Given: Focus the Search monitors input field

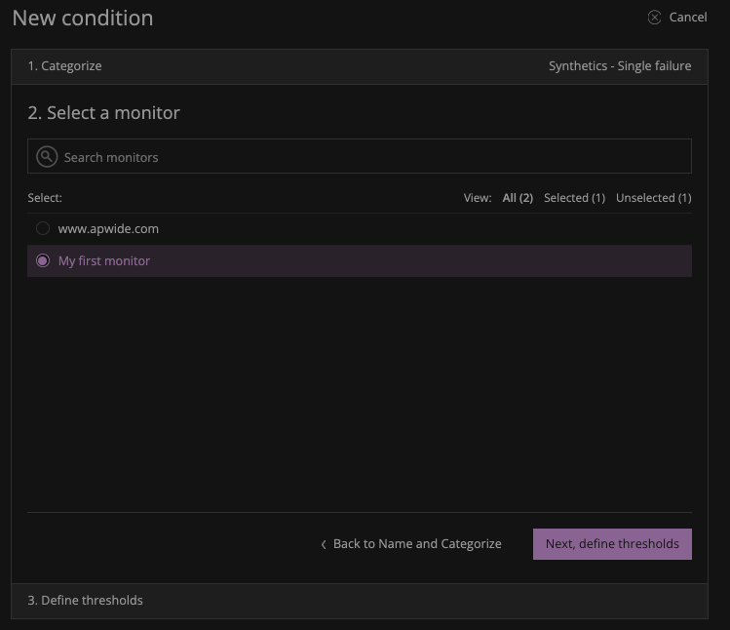Looking at the screenshot, I should 370,157.
